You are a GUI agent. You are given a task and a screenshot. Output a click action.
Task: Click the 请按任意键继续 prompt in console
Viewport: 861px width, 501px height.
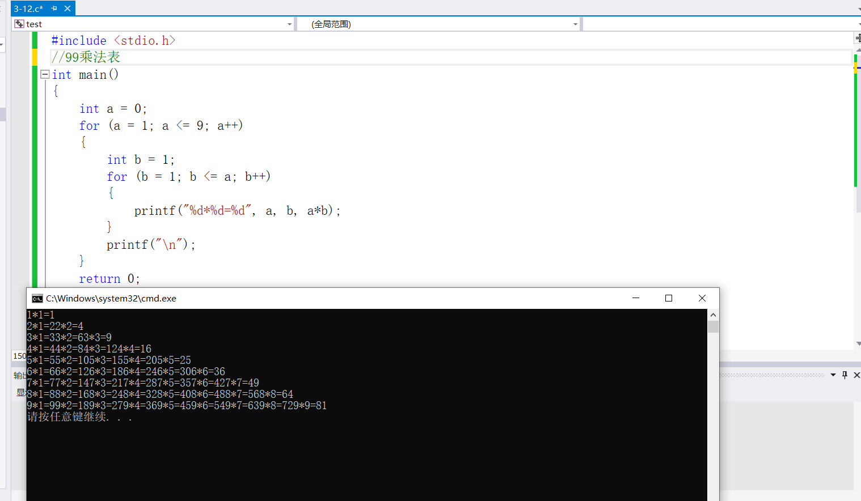coord(79,417)
